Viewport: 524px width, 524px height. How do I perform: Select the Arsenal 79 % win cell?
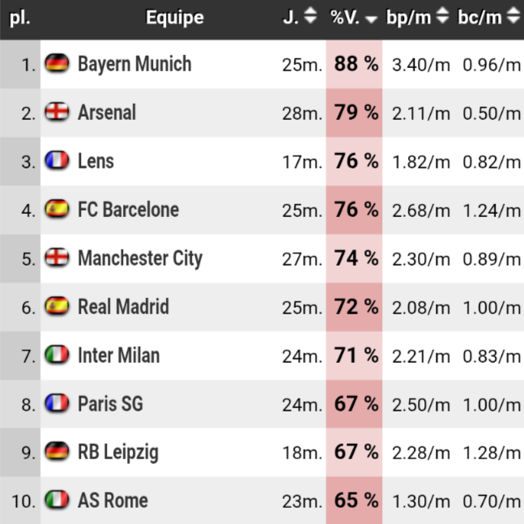click(355, 113)
